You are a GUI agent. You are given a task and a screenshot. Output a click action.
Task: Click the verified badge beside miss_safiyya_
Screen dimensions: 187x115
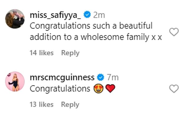pyautogui.click(x=87, y=14)
